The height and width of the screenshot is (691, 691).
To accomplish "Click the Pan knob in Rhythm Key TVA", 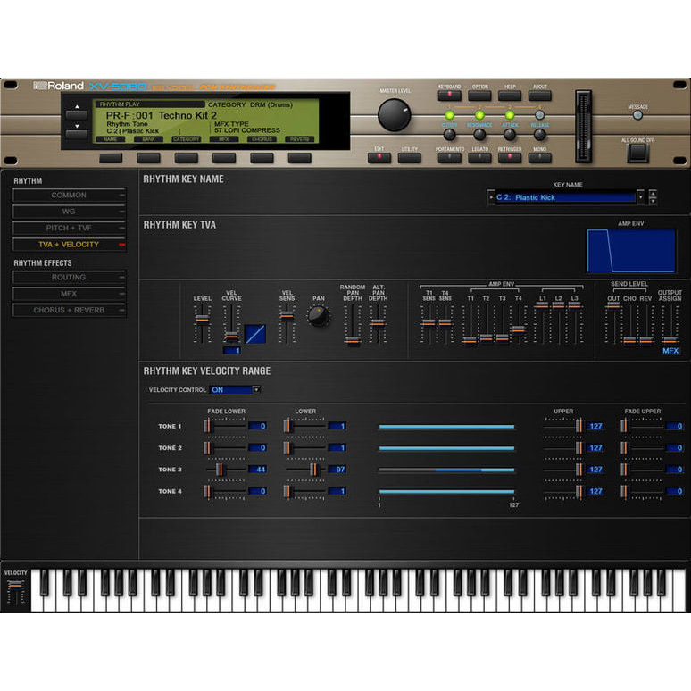I will [318, 315].
